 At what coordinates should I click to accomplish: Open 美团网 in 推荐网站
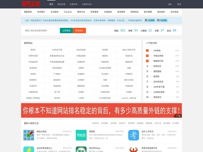pos(105,56)
